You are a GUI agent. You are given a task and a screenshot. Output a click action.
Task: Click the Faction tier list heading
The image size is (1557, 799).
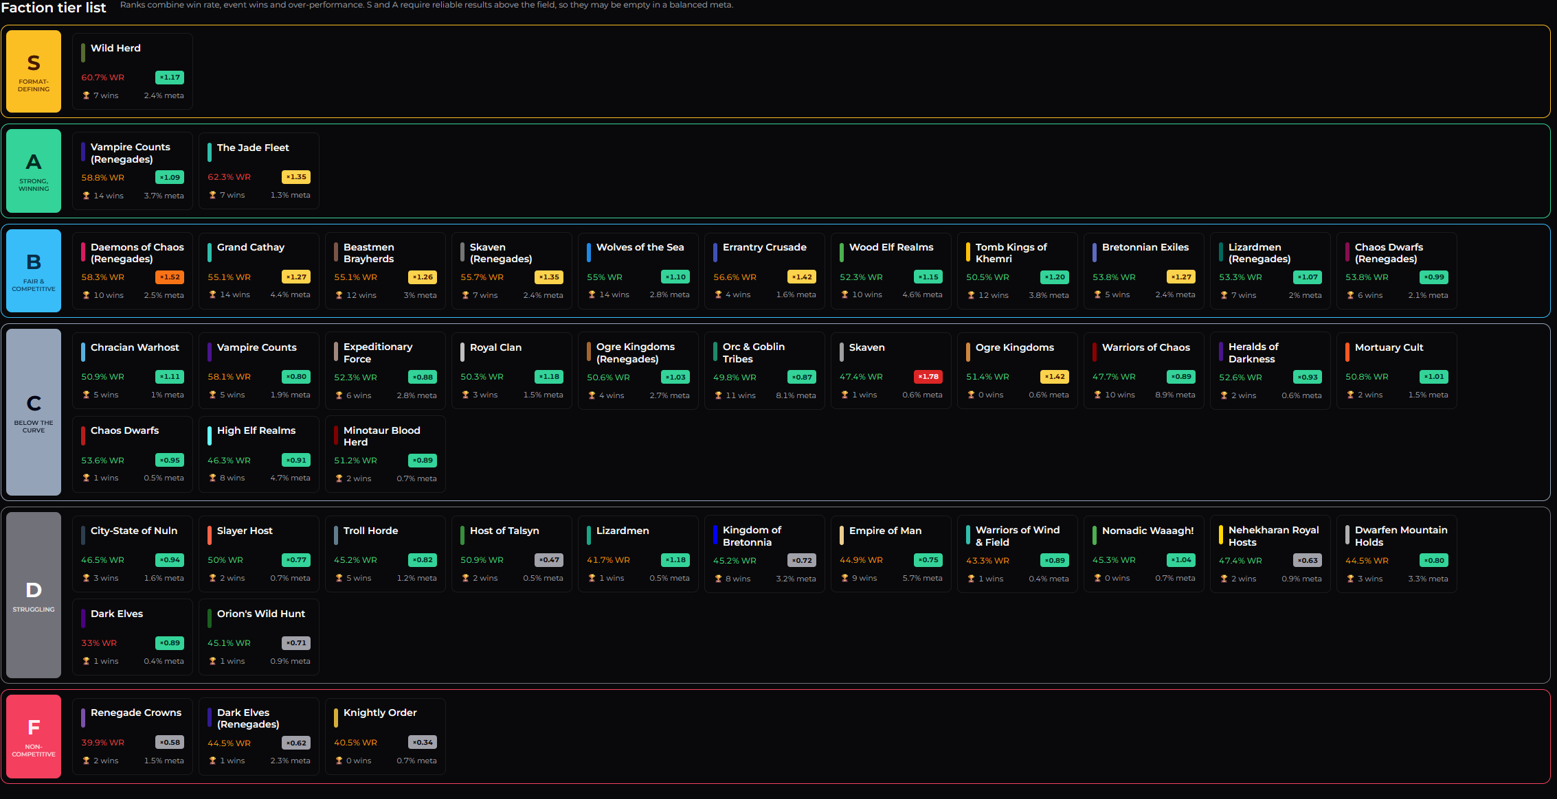[x=53, y=8]
